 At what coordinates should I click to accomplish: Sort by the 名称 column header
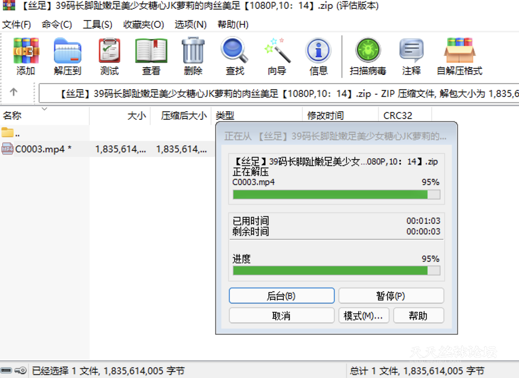12,115
